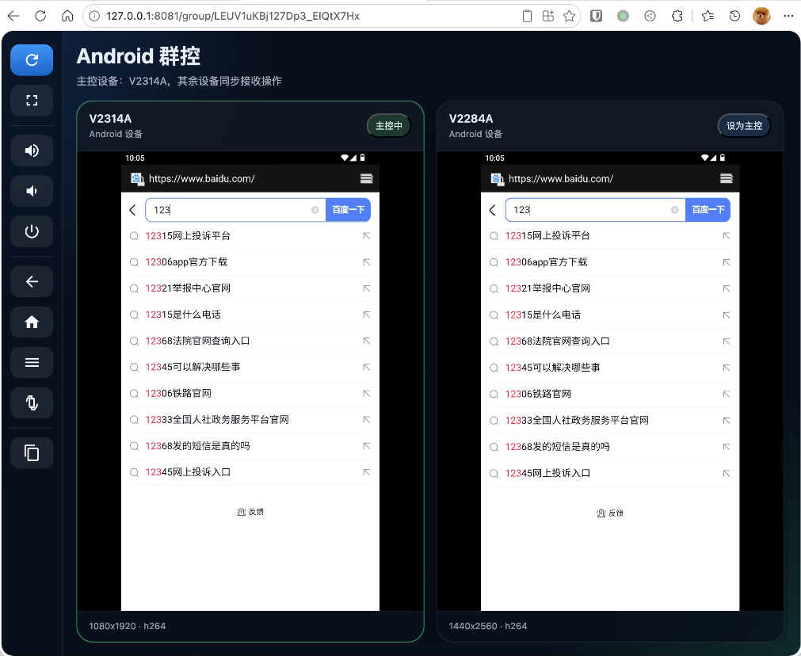Click the browser address bar URL

point(233,16)
